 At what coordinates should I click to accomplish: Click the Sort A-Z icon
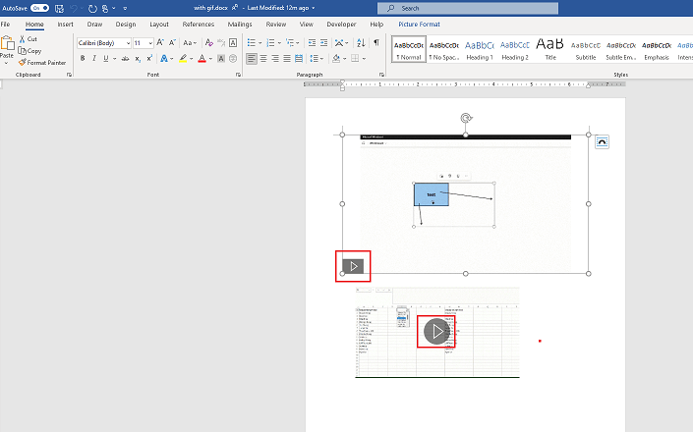[361, 43]
